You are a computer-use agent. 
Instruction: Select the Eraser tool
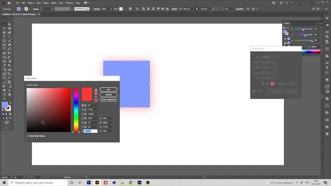9,45
